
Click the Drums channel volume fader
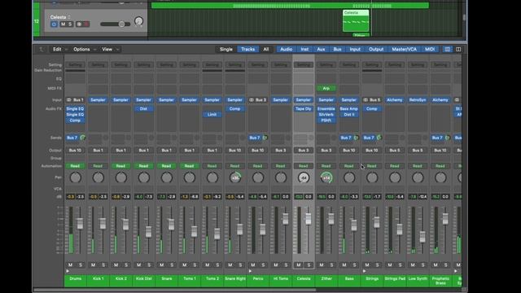[x=80, y=223]
